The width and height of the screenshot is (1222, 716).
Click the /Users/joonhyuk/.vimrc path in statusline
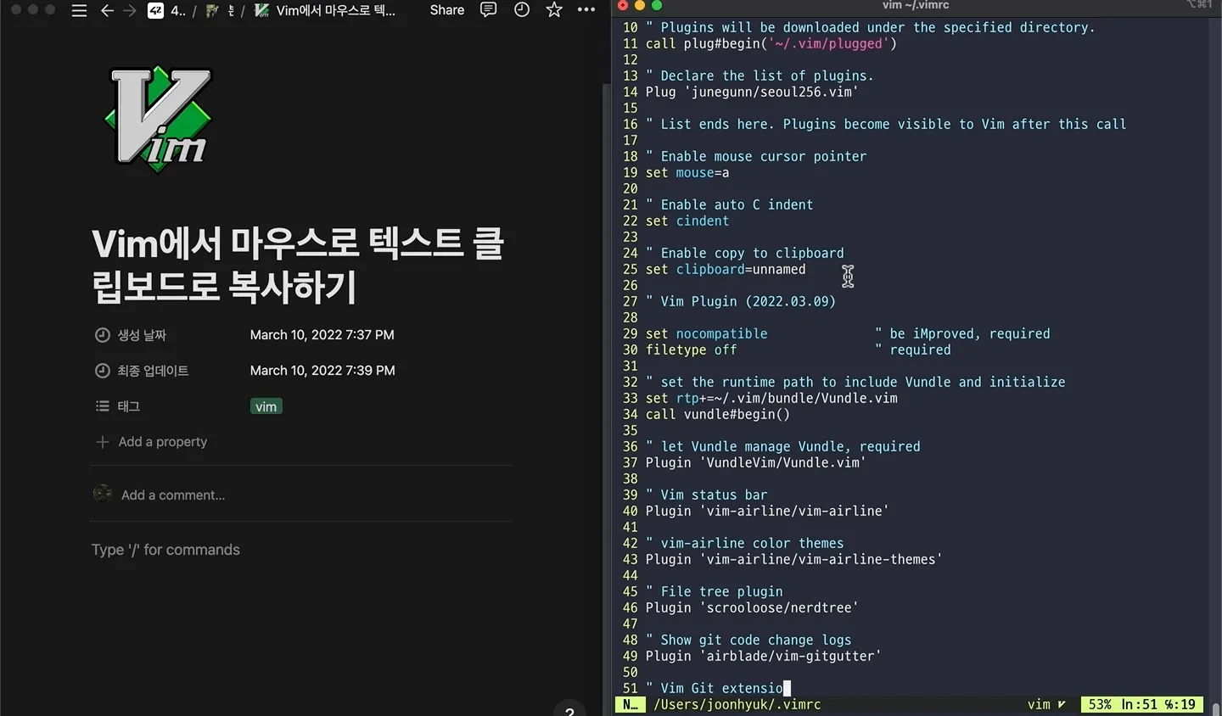(737, 705)
